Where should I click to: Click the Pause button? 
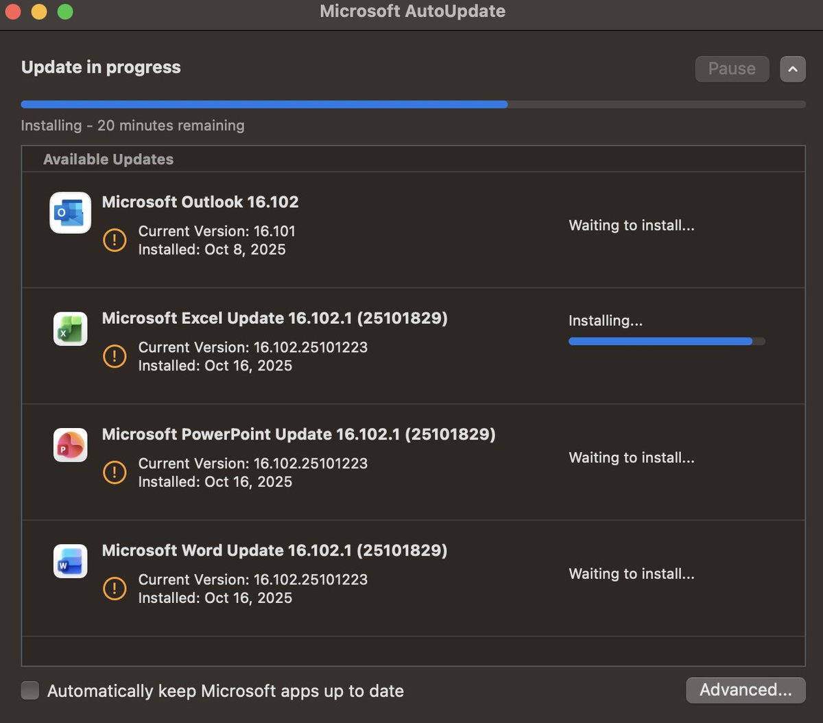coord(732,69)
